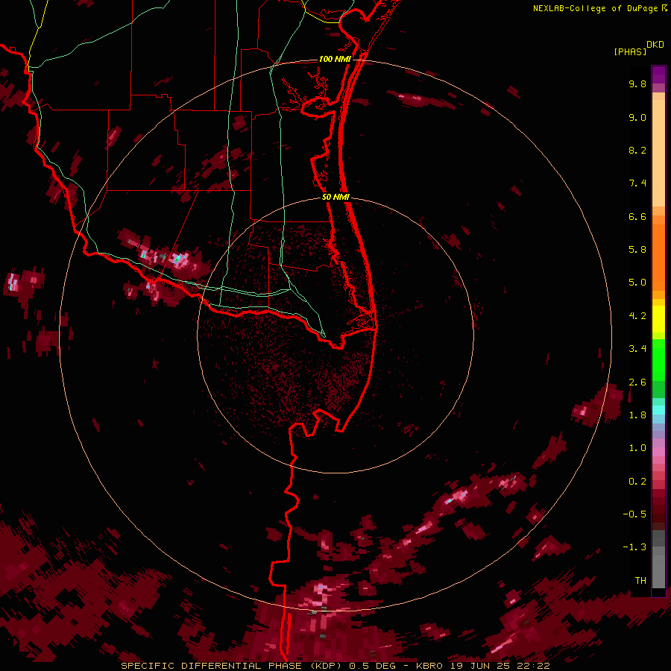Click the 1.8 scale value

click(637, 415)
